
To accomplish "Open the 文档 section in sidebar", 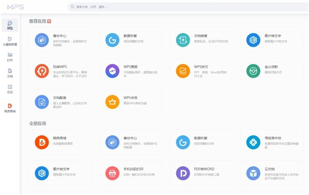I will pyautogui.click(x=10, y=73).
